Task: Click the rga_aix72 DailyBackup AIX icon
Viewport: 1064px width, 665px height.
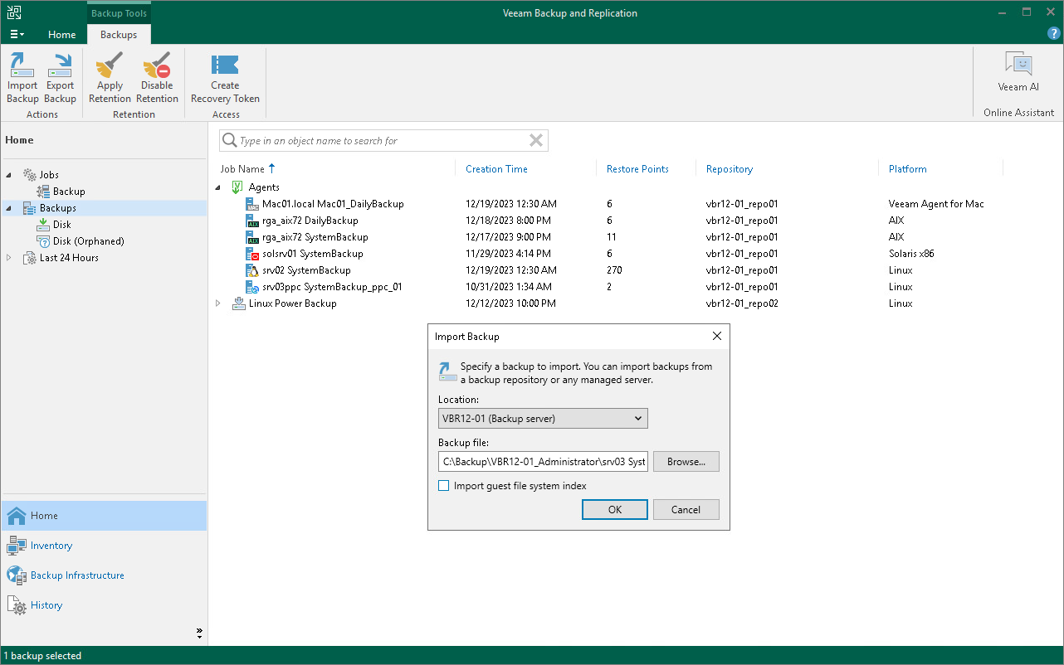Action: [253, 221]
